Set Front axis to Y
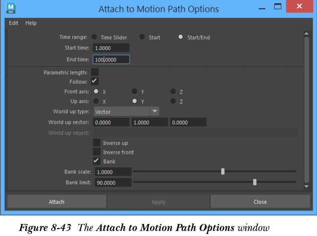The width and height of the screenshot is (317, 236). (135, 92)
